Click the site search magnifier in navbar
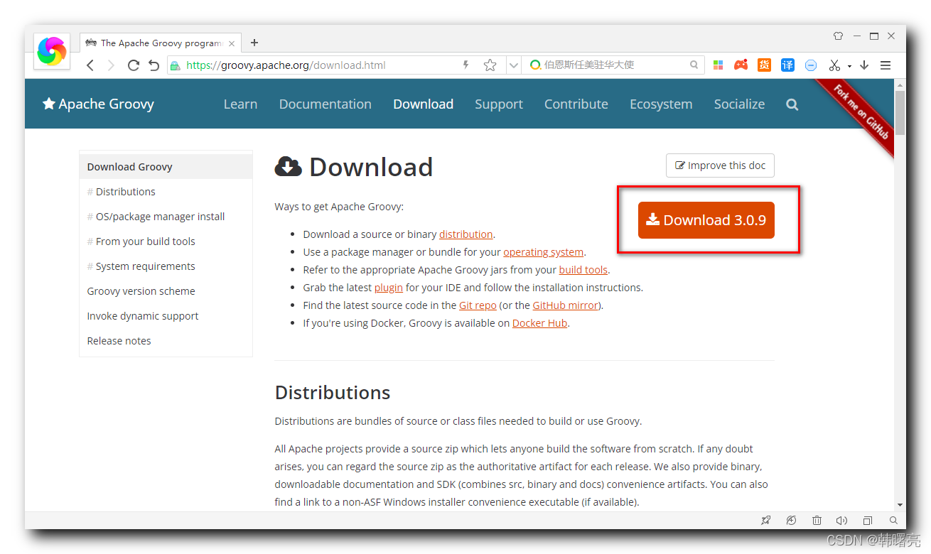931x554 pixels. coord(792,104)
